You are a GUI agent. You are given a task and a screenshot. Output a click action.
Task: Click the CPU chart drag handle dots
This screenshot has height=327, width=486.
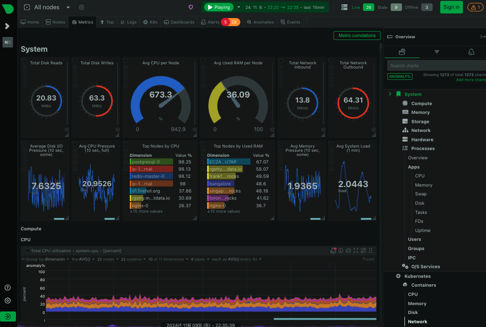[x=371, y=251]
